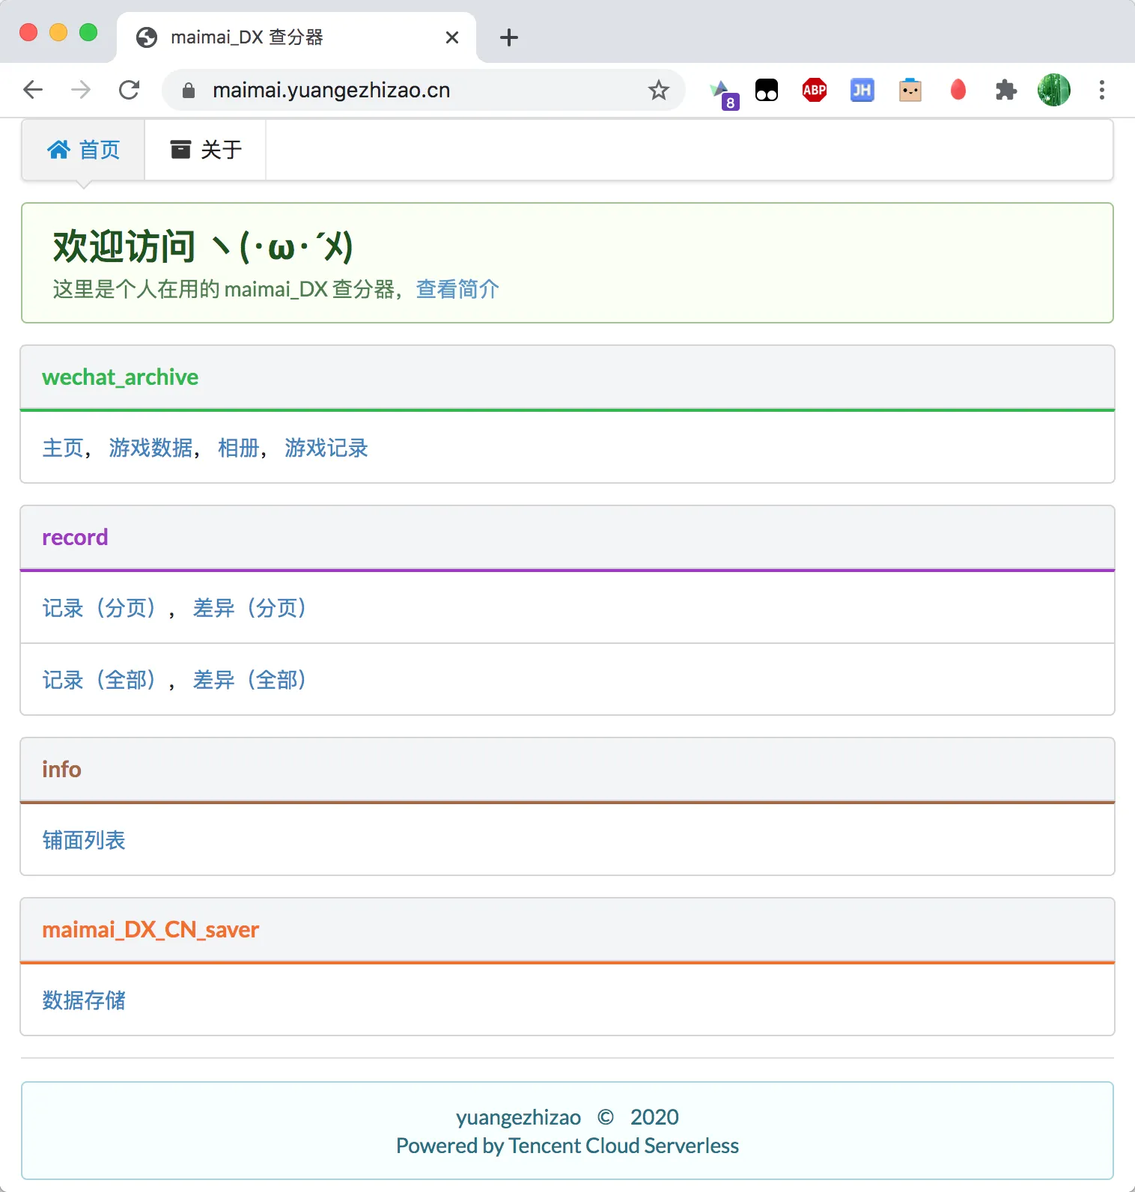Bookmark this page with the star icon
This screenshot has width=1135, height=1192.
658,91
